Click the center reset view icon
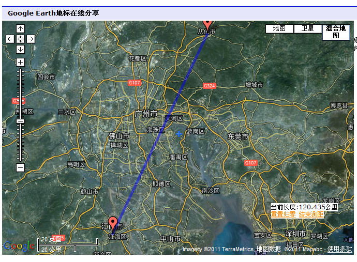Screen dimensions: 357x262 [x=21, y=39]
